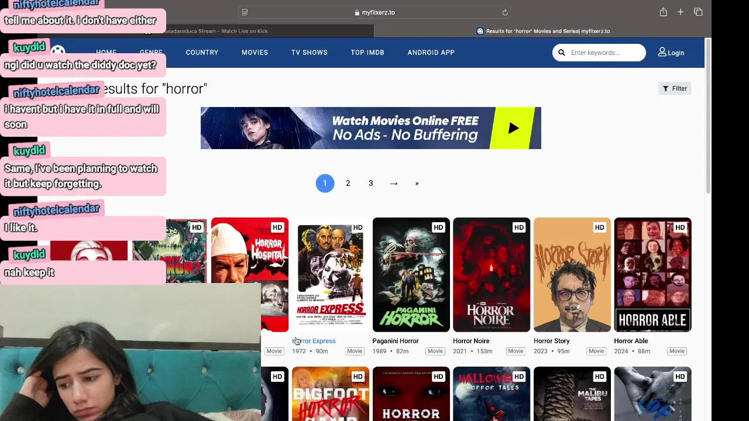The image size is (749, 421).
Task: Click the HD badge on Horror Story
Action: click(599, 227)
